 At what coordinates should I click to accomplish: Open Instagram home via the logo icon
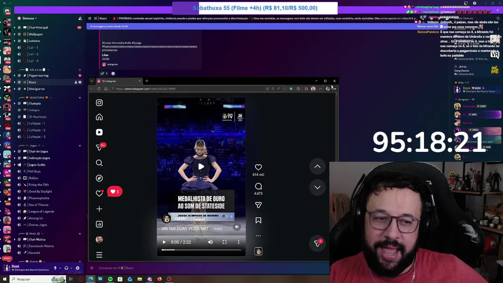pos(99,103)
